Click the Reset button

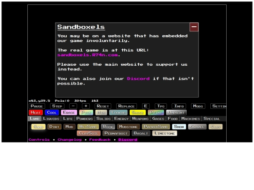(103, 106)
